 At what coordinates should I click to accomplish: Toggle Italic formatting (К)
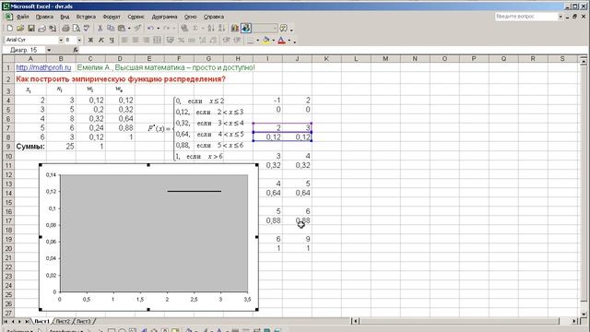tap(100, 40)
